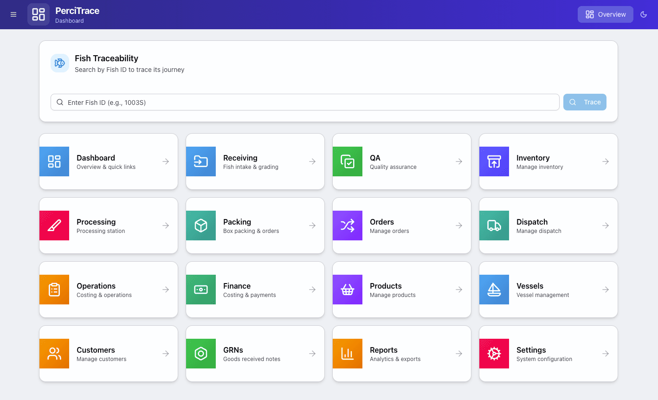
Task: Open Settings via 'System configuration' text
Action: coord(544,359)
